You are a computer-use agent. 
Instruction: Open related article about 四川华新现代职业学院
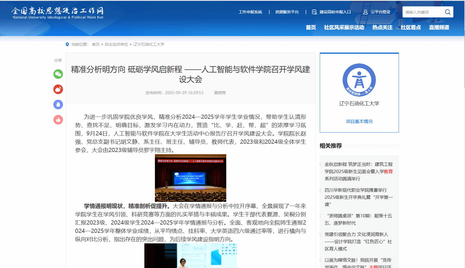coord(358,197)
